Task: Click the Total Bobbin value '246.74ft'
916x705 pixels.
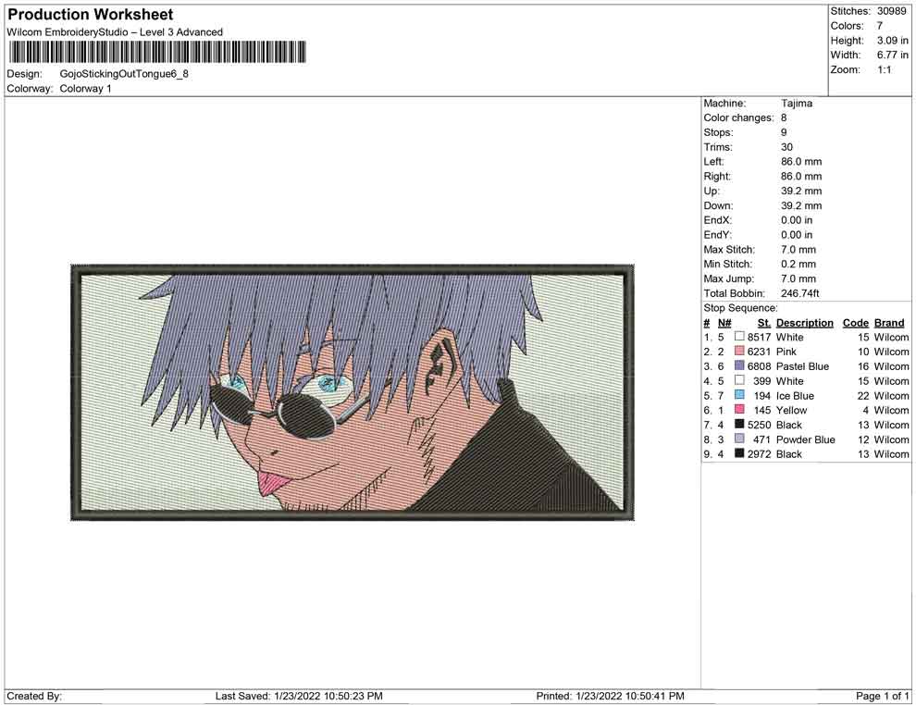Action: pyautogui.click(x=799, y=293)
